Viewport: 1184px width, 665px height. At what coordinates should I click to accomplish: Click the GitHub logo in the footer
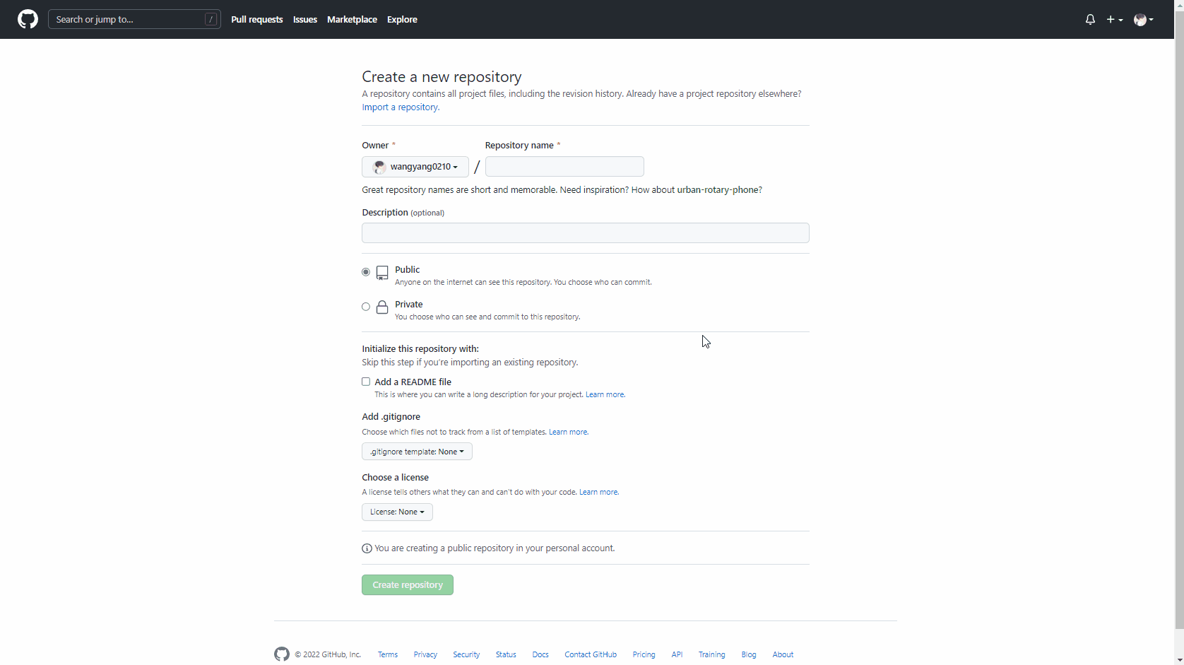[281, 654]
